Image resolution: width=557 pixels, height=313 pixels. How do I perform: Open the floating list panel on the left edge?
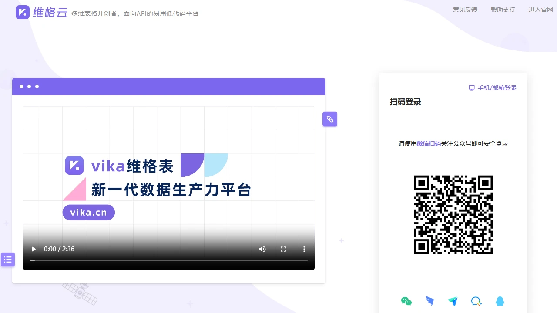tap(8, 260)
